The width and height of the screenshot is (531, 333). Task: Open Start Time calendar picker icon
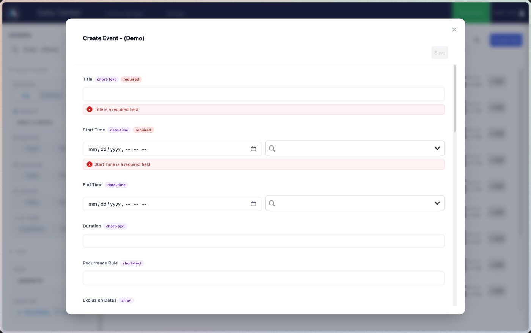(253, 149)
